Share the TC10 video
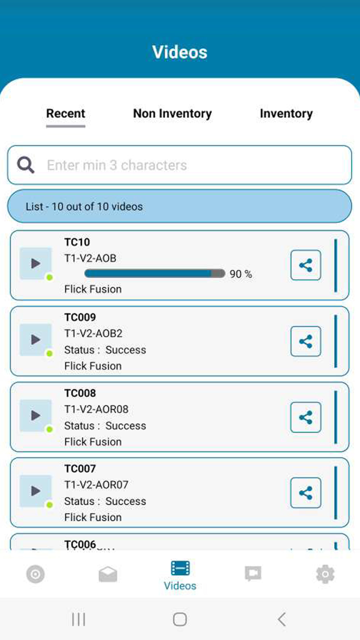Image resolution: width=360 pixels, height=640 pixels. pos(306,265)
